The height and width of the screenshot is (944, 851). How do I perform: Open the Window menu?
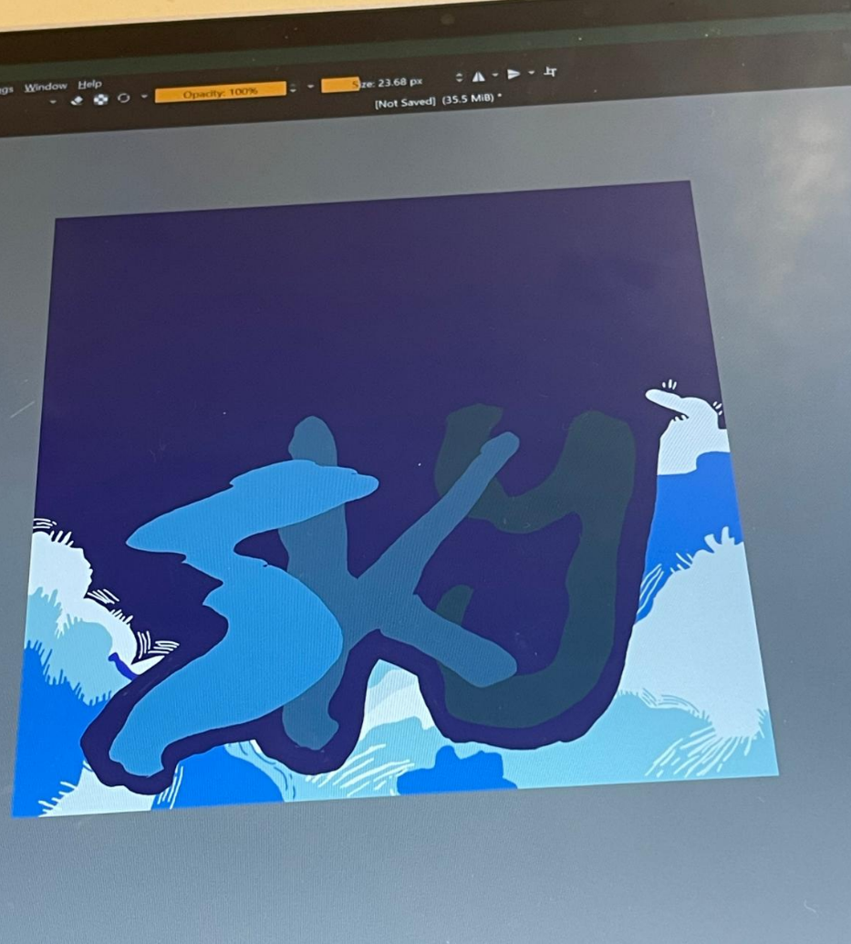click(x=46, y=87)
